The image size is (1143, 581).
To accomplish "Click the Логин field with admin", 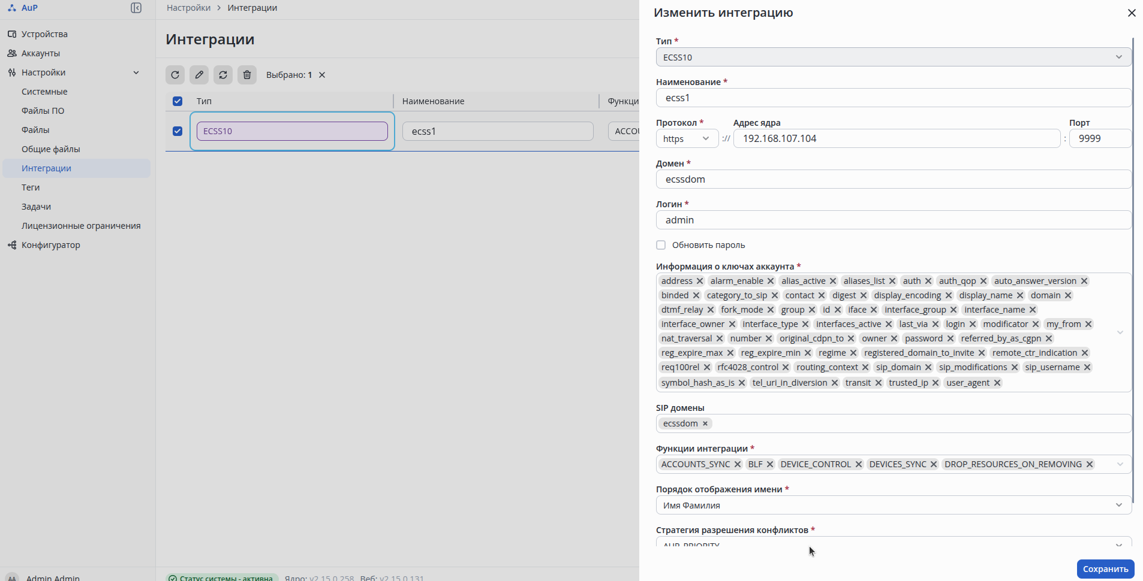I will coord(894,220).
